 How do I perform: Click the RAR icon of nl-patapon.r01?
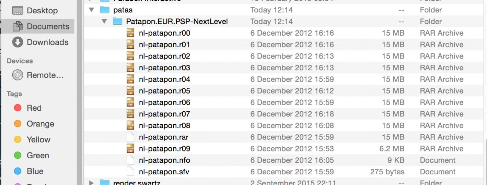[130, 45]
